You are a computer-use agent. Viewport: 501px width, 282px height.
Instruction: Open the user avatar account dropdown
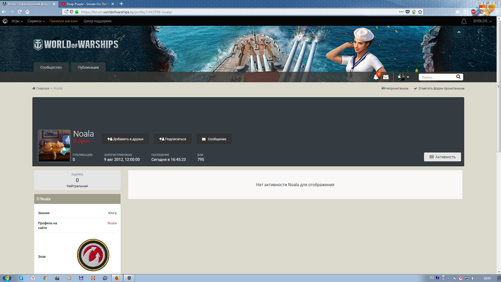point(403,77)
